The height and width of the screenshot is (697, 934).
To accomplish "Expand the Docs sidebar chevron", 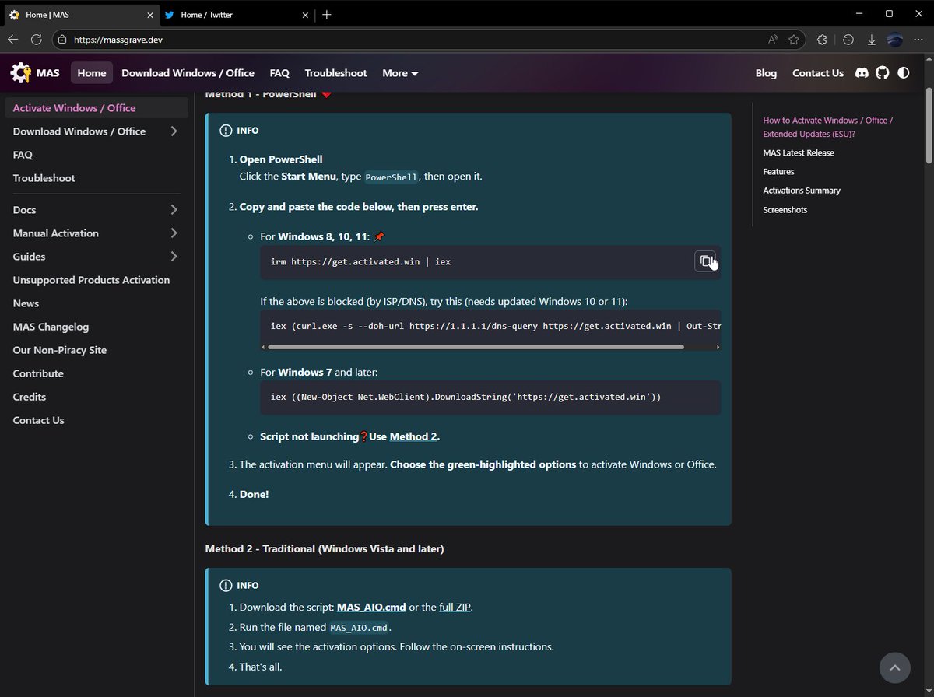I will click(x=174, y=210).
